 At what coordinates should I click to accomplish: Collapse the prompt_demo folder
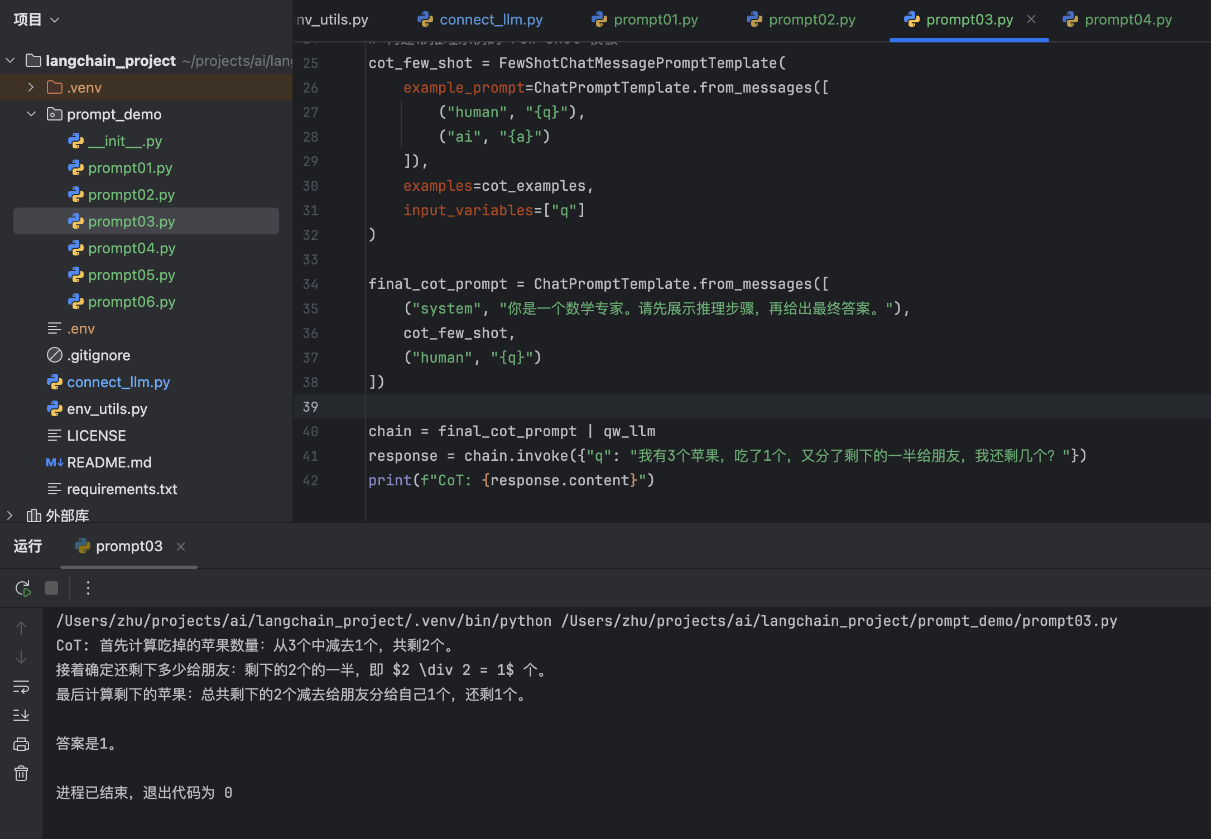31,114
